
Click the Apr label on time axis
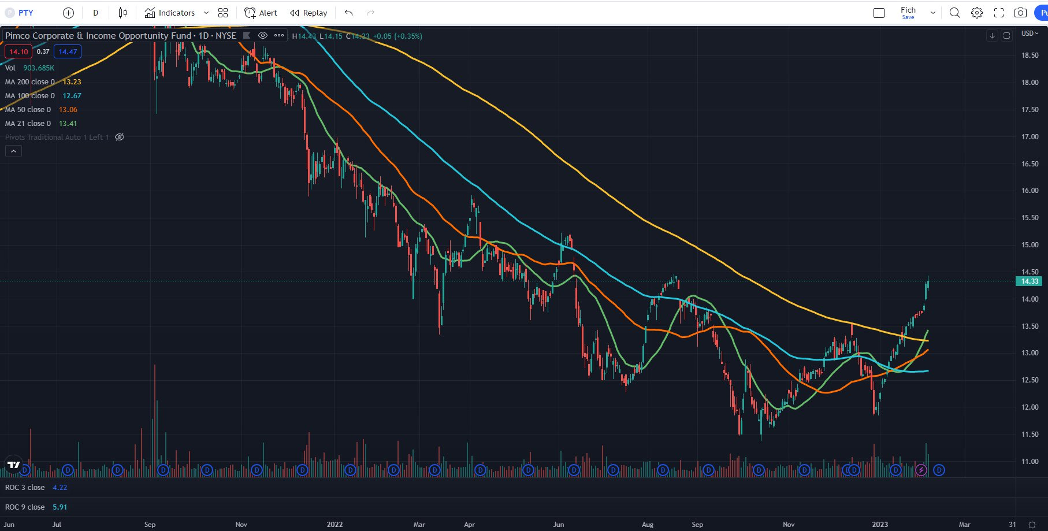[469, 525]
